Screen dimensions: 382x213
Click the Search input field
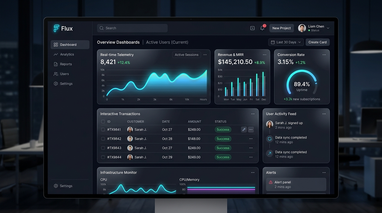(x=132, y=28)
